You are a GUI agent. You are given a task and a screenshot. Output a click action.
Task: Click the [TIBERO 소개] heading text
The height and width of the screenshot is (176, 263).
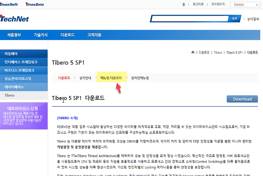pyautogui.click(x=67, y=118)
